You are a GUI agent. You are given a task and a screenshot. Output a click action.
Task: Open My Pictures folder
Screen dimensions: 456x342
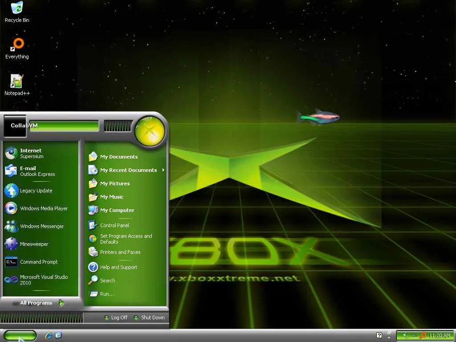[x=126, y=183]
